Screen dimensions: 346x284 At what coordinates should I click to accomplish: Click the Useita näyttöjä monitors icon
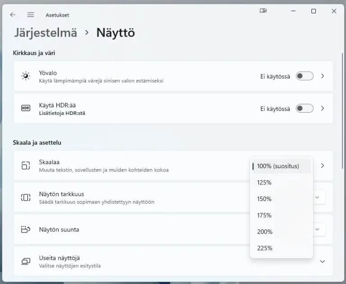(26, 261)
